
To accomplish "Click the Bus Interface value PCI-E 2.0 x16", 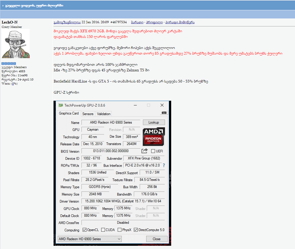I will pos(142,165).
